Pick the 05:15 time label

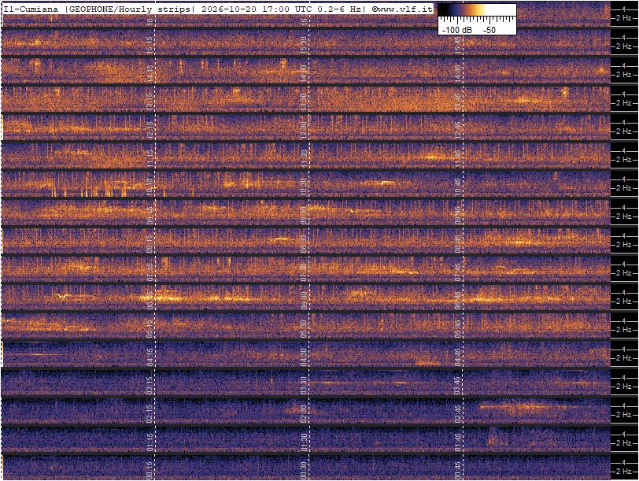(150, 329)
